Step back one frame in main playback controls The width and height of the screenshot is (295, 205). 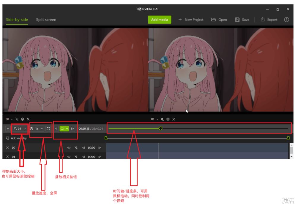click(56, 128)
